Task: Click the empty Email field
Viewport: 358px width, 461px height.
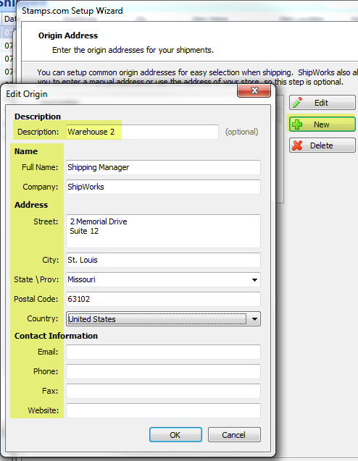Action: (x=163, y=352)
